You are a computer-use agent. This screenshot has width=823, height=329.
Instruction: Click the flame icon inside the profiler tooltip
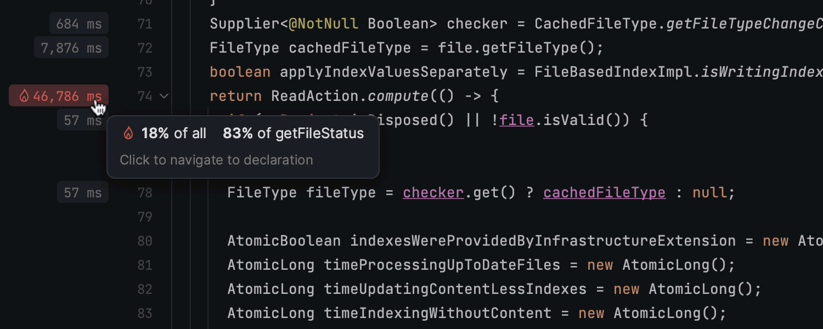point(128,133)
